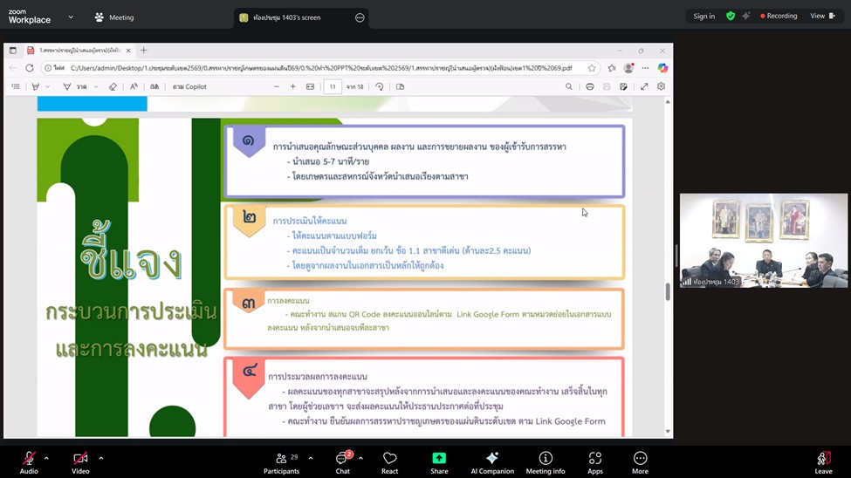Start video in Zoom toolbar
This screenshot has height=478, width=851.
(x=80, y=462)
